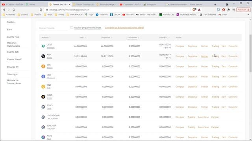Click the browser address bar URL
Image resolution: width=252 pixels, height=141 pixels.
(69, 10)
